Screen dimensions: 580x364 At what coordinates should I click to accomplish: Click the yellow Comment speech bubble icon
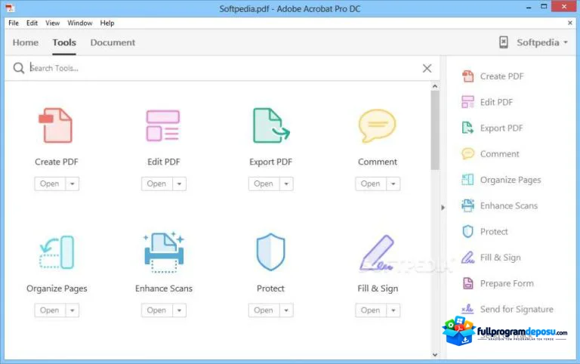378,126
